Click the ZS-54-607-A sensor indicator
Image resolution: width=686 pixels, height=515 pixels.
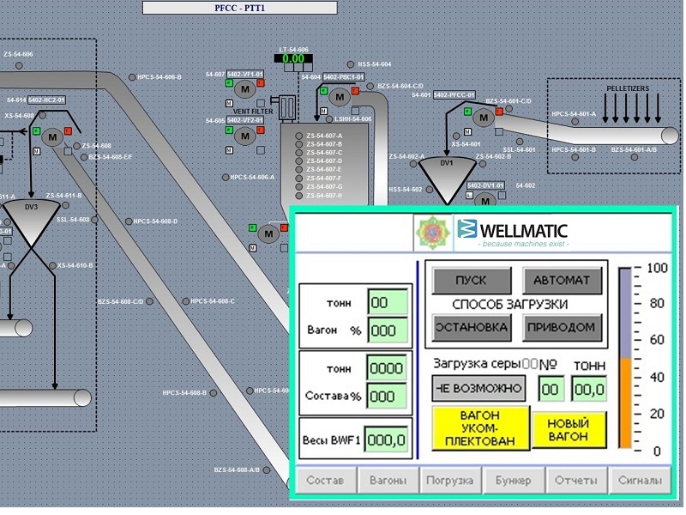pyautogui.click(x=299, y=136)
